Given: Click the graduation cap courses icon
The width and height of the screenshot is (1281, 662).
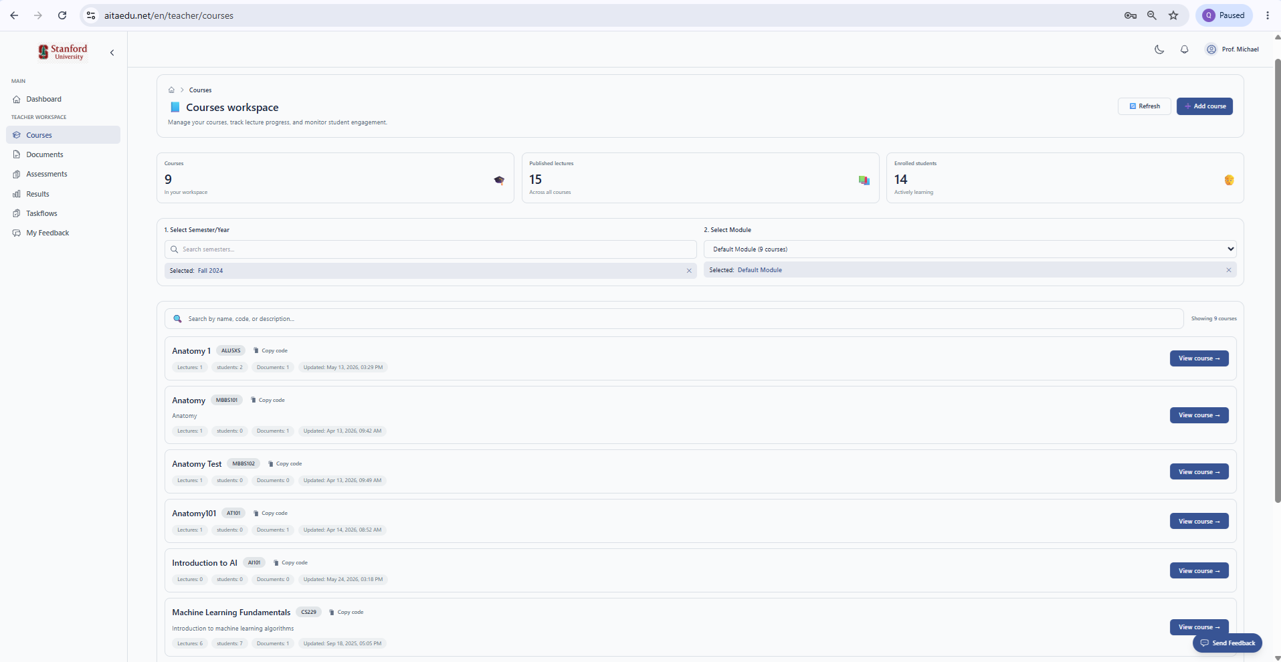Looking at the screenshot, I should [499, 180].
